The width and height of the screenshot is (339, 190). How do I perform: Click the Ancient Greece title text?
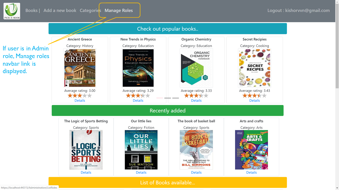(x=80, y=39)
